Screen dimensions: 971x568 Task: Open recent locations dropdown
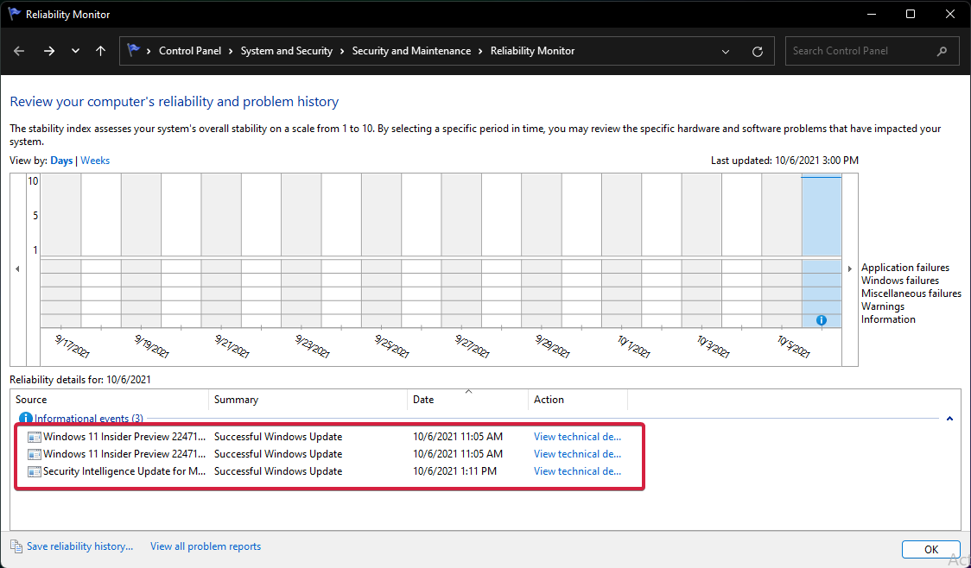(x=76, y=51)
